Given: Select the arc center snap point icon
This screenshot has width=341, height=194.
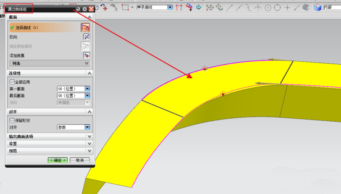Looking at the screenshot, I should pyautogui.click(x=268, y=7).
